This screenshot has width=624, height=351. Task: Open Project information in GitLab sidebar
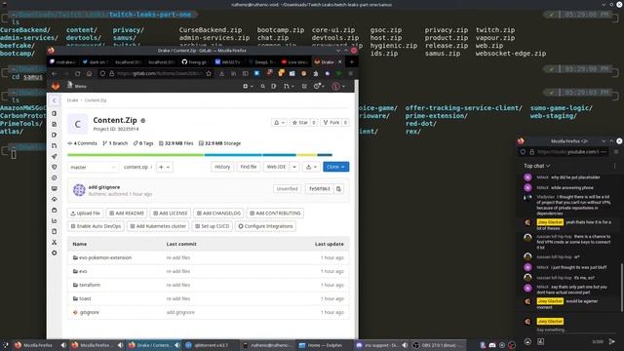click(x=55, y=113)
